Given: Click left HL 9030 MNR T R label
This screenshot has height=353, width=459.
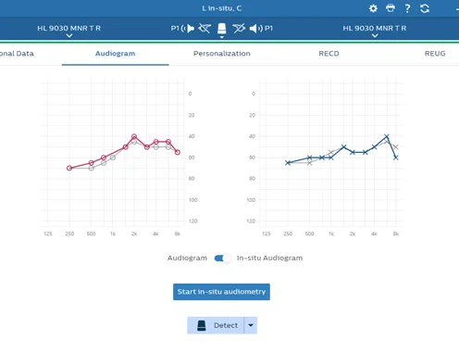Looking at the screenshot, I should pyautogui.click(x=69, y=28).
